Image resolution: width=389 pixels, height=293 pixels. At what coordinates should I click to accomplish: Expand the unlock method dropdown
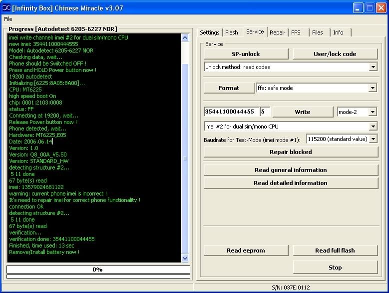pos(373,67)
